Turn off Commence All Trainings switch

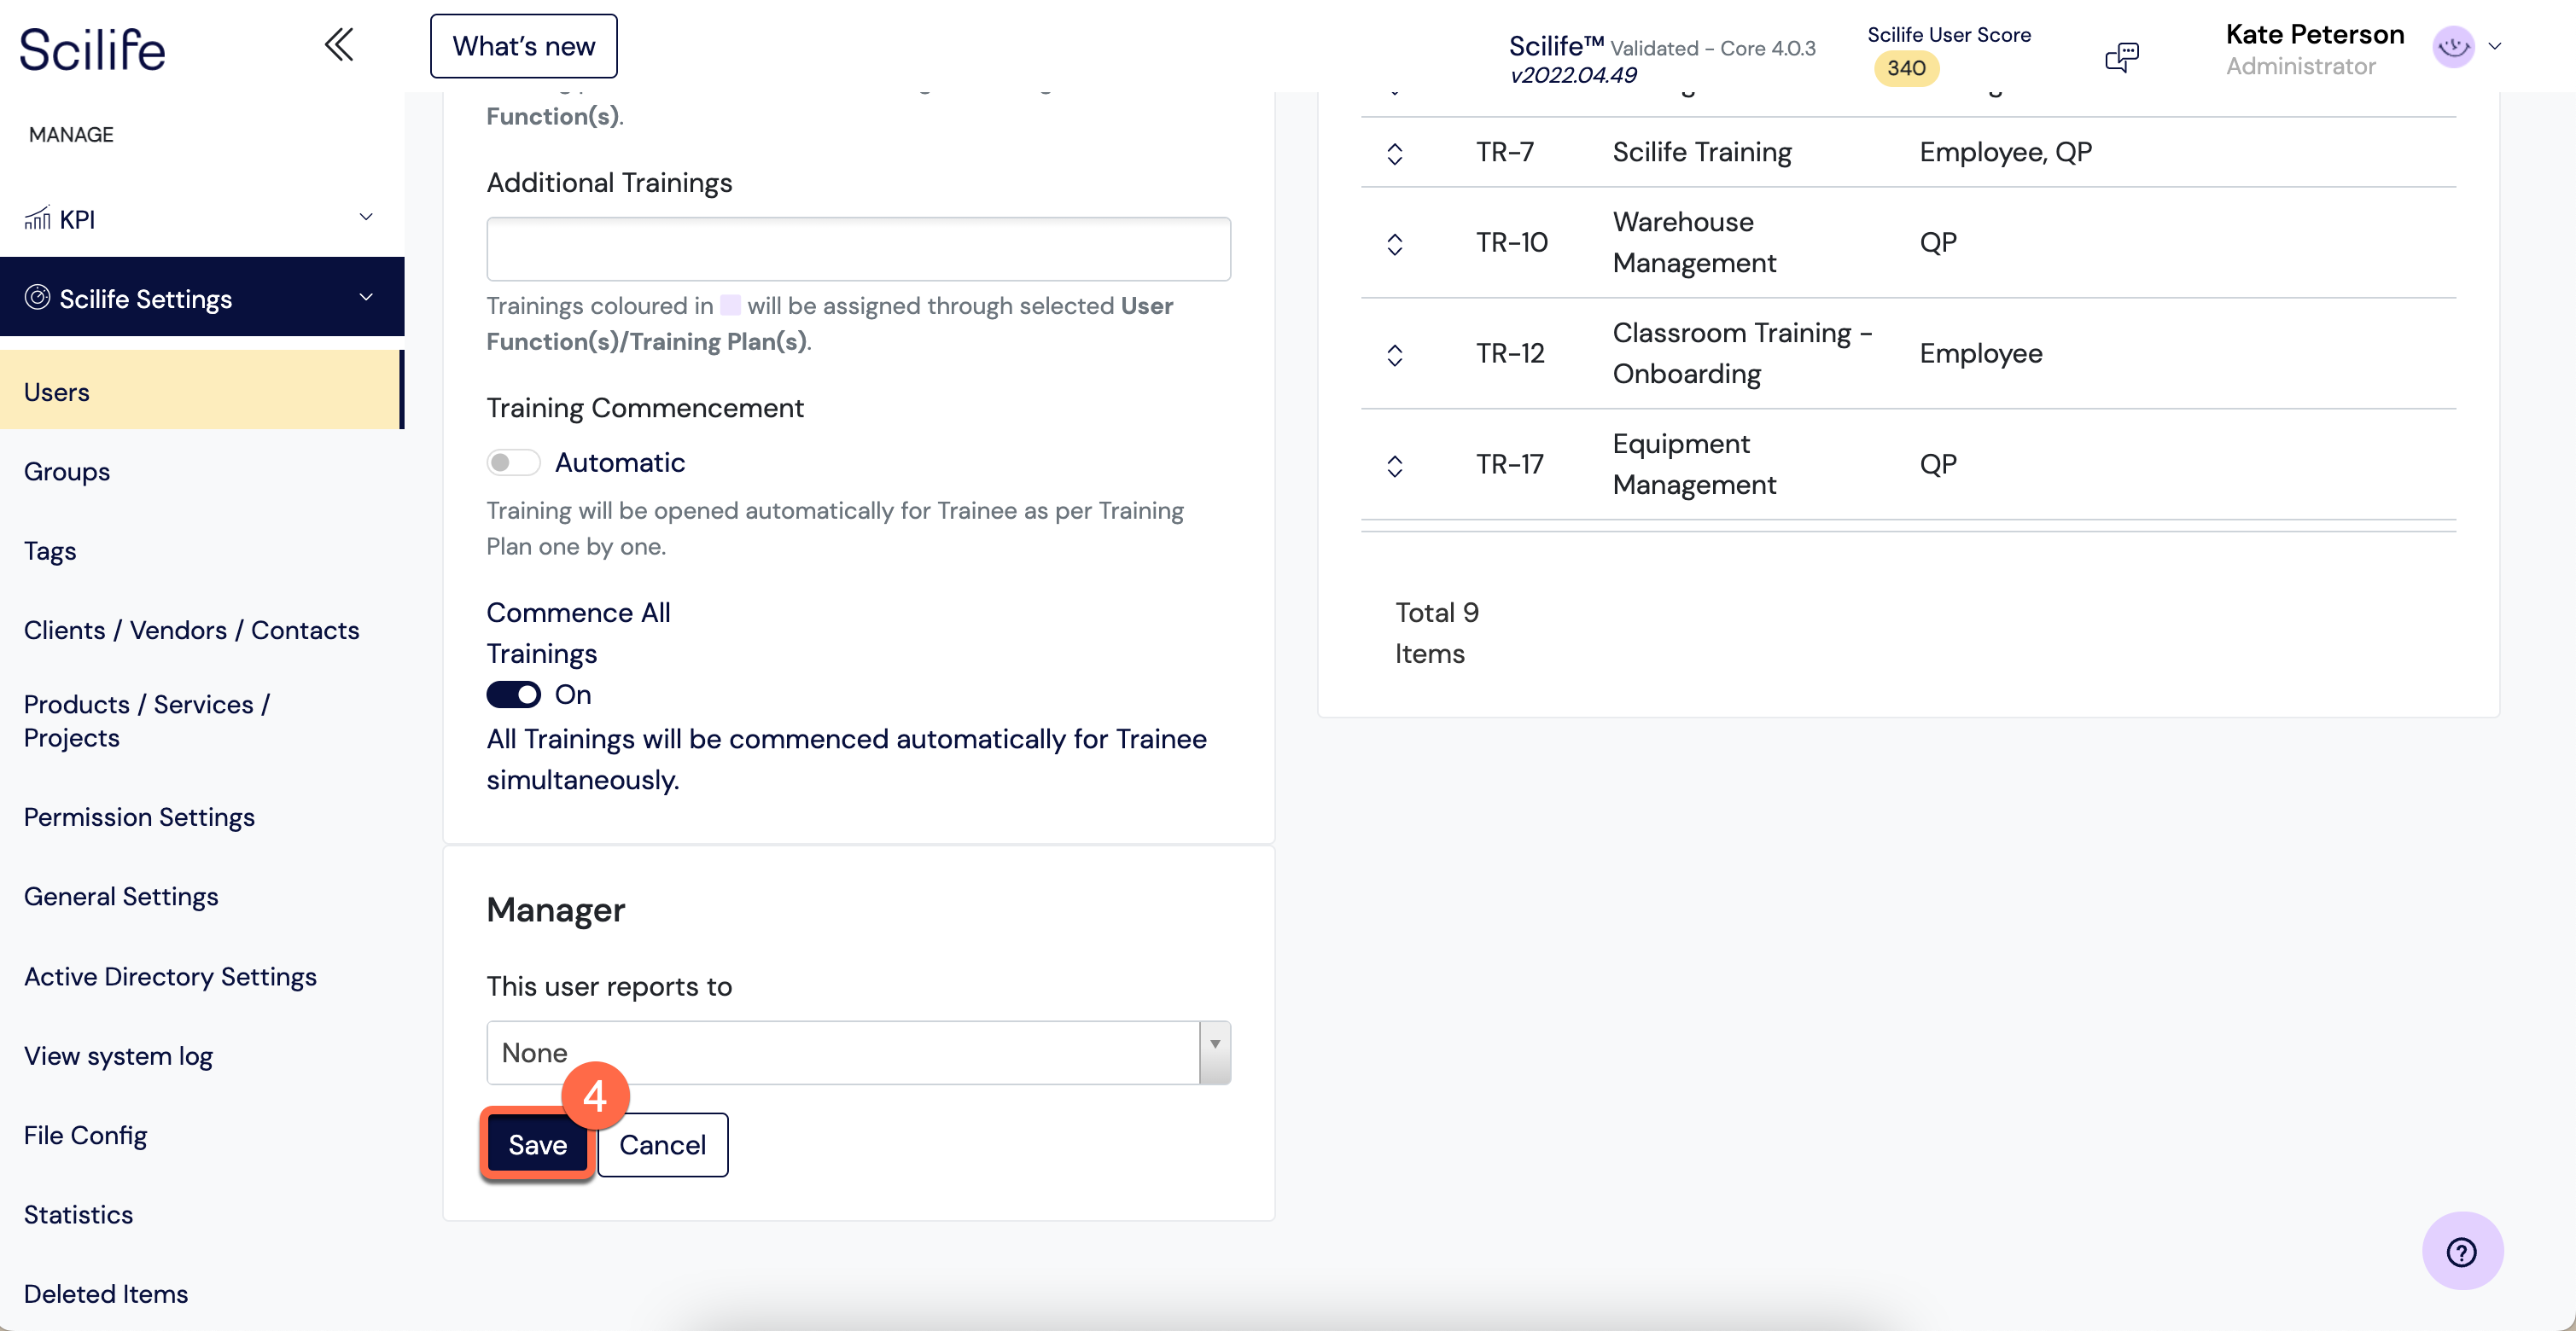[x=513, y=694]
